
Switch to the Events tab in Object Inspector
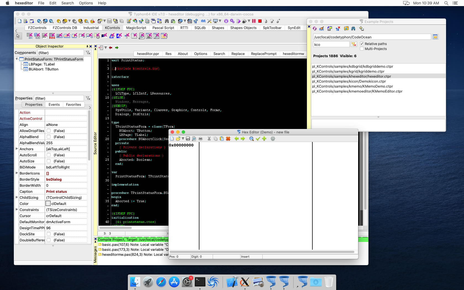pos(54,104)
